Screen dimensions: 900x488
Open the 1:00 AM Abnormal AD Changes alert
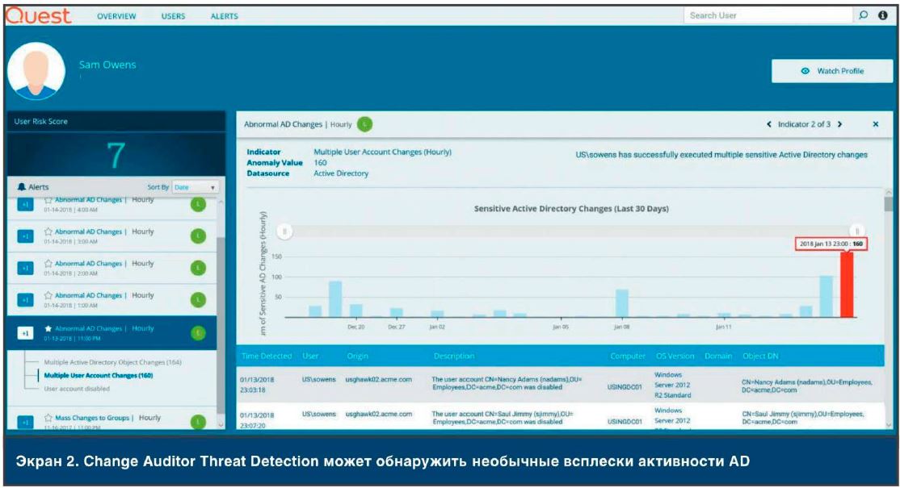tap(112, 299)
